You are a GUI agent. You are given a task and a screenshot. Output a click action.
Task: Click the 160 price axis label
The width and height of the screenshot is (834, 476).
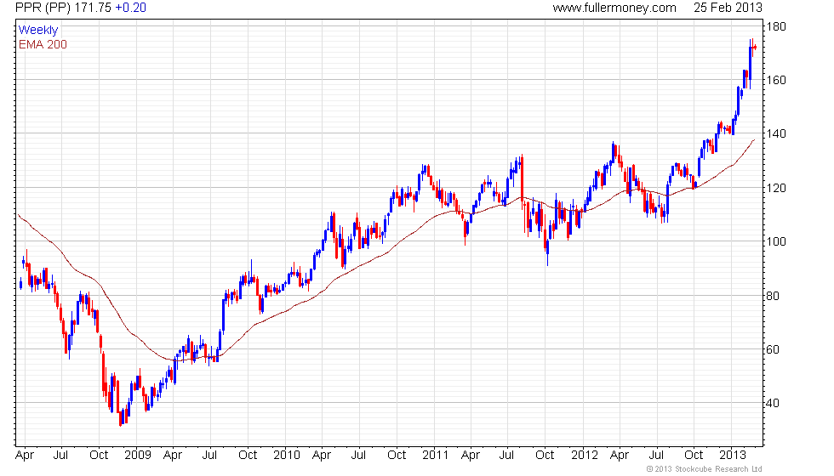click(x=776, y=80)
